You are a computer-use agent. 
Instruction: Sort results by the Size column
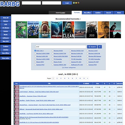(x=98, y=83)
